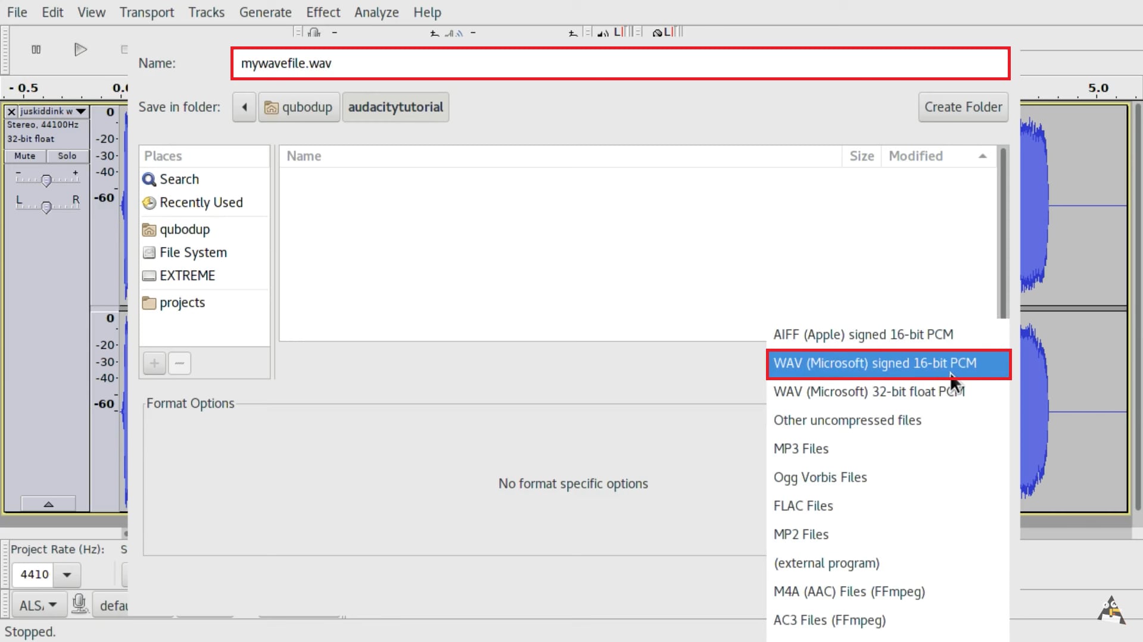Click the file Name input field
The image size is (1143, 642).
(x=620, y=64)
